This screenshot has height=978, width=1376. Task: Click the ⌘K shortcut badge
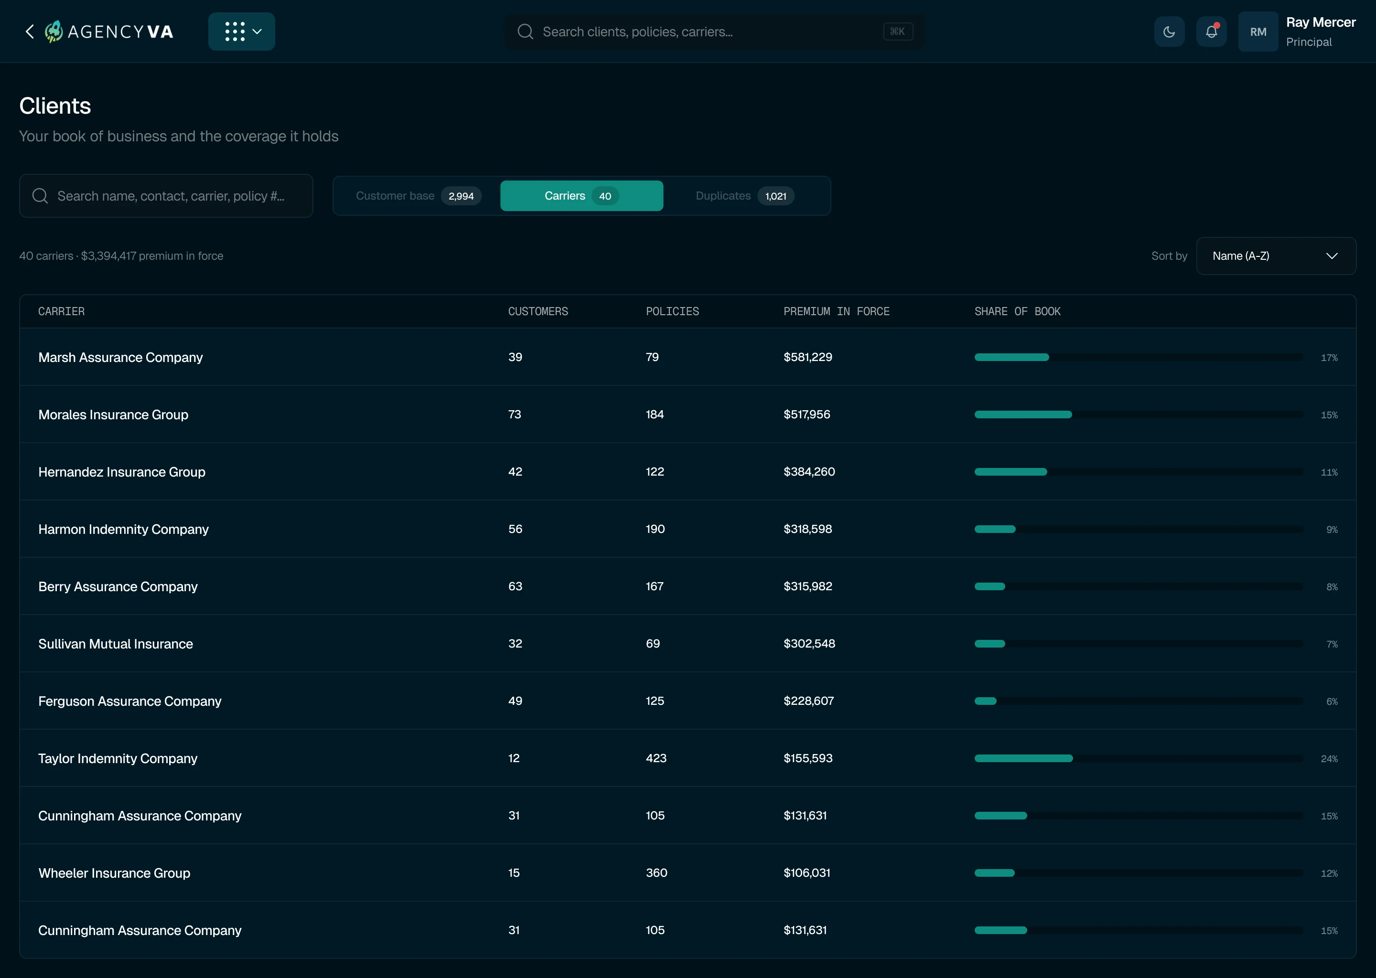click(898, 32)
